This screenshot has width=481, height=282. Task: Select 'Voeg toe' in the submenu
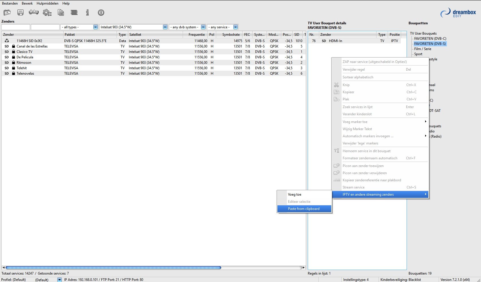click(295, 194)
